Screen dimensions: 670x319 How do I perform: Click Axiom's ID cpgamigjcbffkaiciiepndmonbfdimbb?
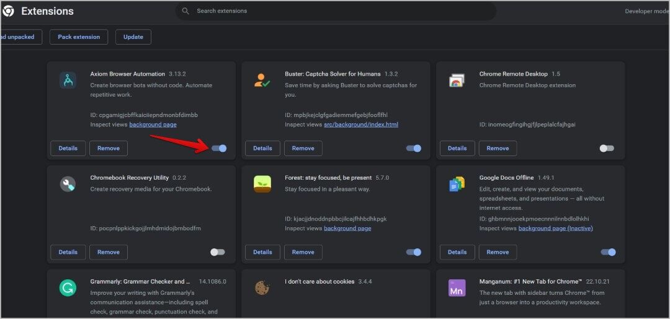point(144,115)
